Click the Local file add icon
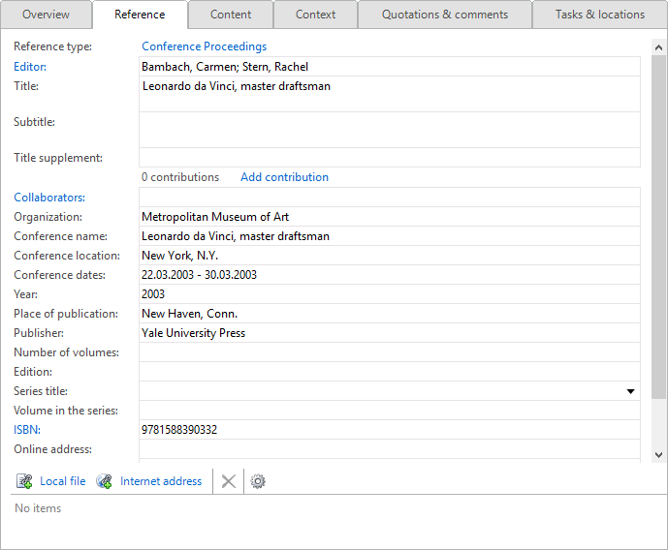668x550 pixels. 24,481
